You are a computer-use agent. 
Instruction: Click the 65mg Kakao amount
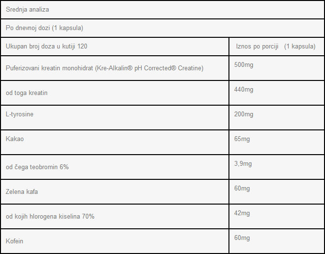click(x=242, y=139)
